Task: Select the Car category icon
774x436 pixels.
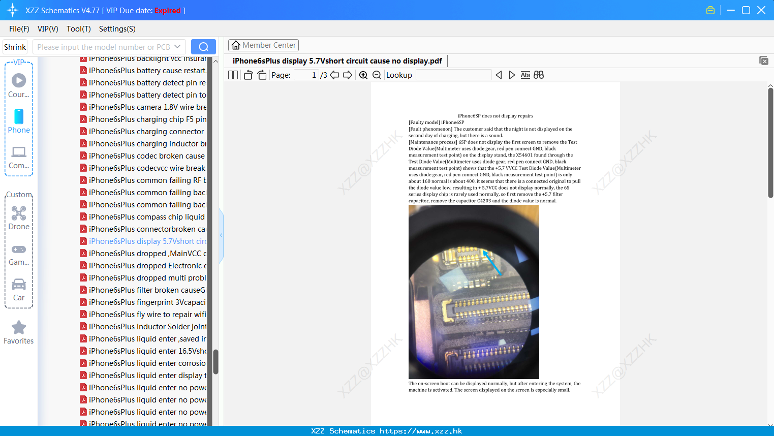Action: (x=19, y=290)
